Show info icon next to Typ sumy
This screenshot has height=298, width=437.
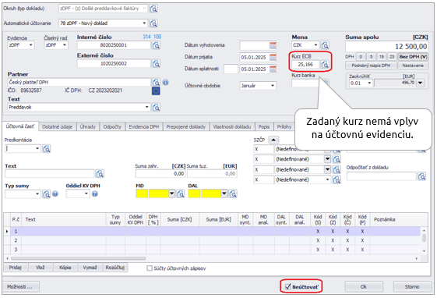coord(55,193)
